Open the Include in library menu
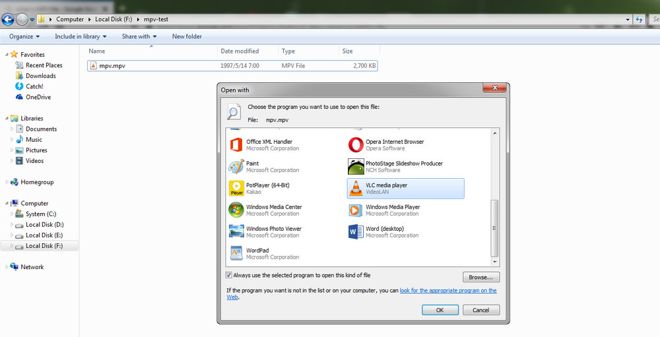The image size is (660, 337). (x=81, y=37)
